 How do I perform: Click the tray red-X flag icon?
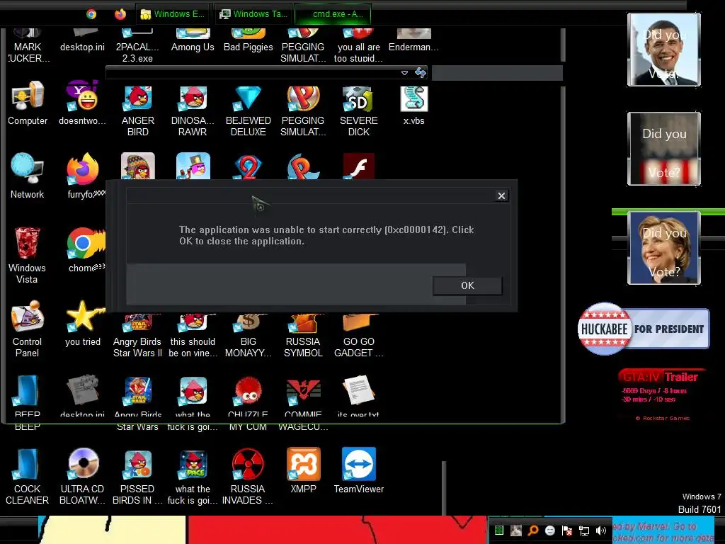tap(567, 531)
